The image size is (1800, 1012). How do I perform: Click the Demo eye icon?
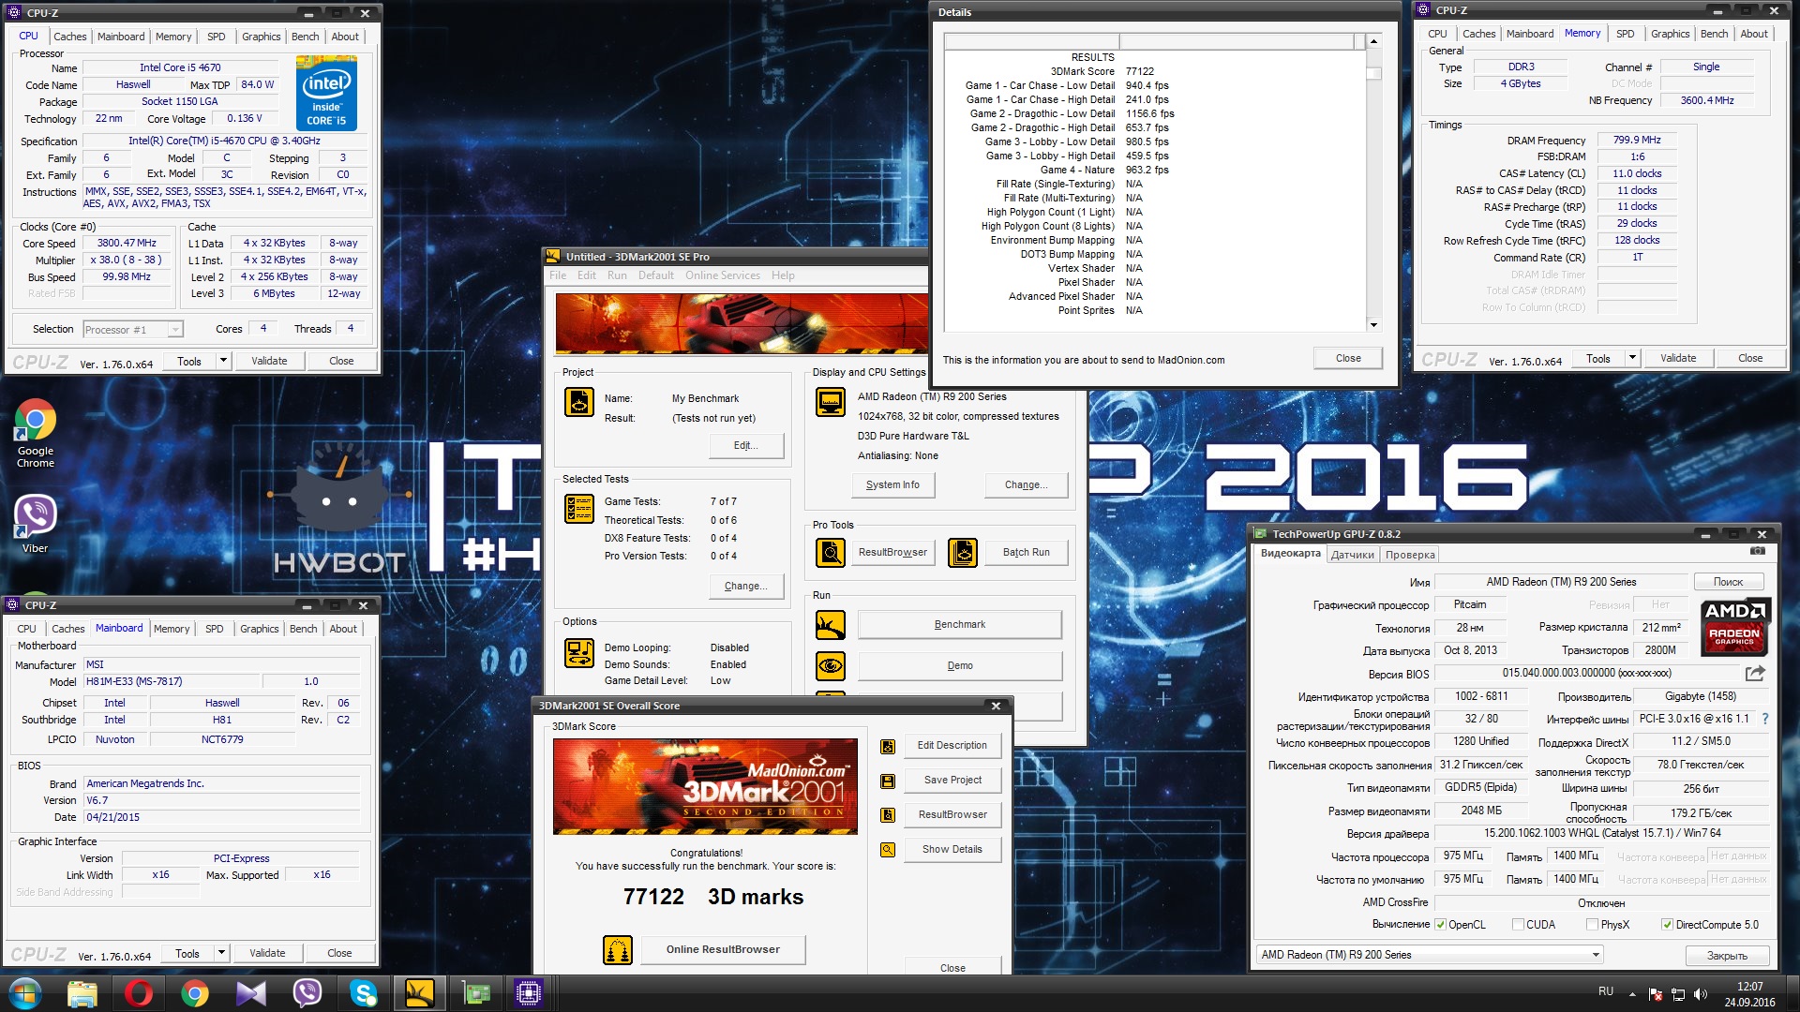(x=830, y=666)
